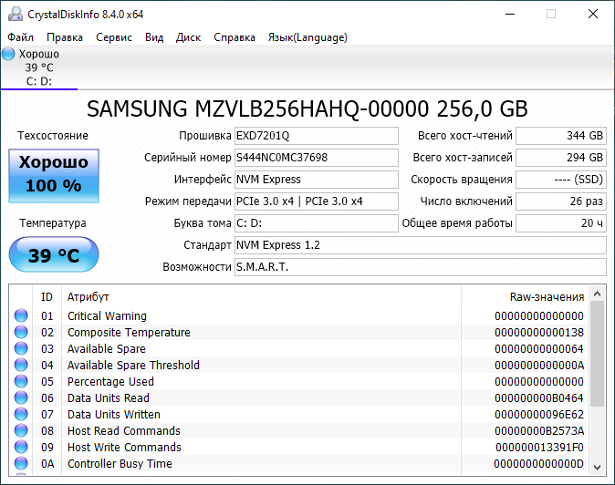Image resolution: width=615 pixels, height=485 pixels.
Task: Click the Стандарт field NVM Express 1.2
Action: [421, 245]
